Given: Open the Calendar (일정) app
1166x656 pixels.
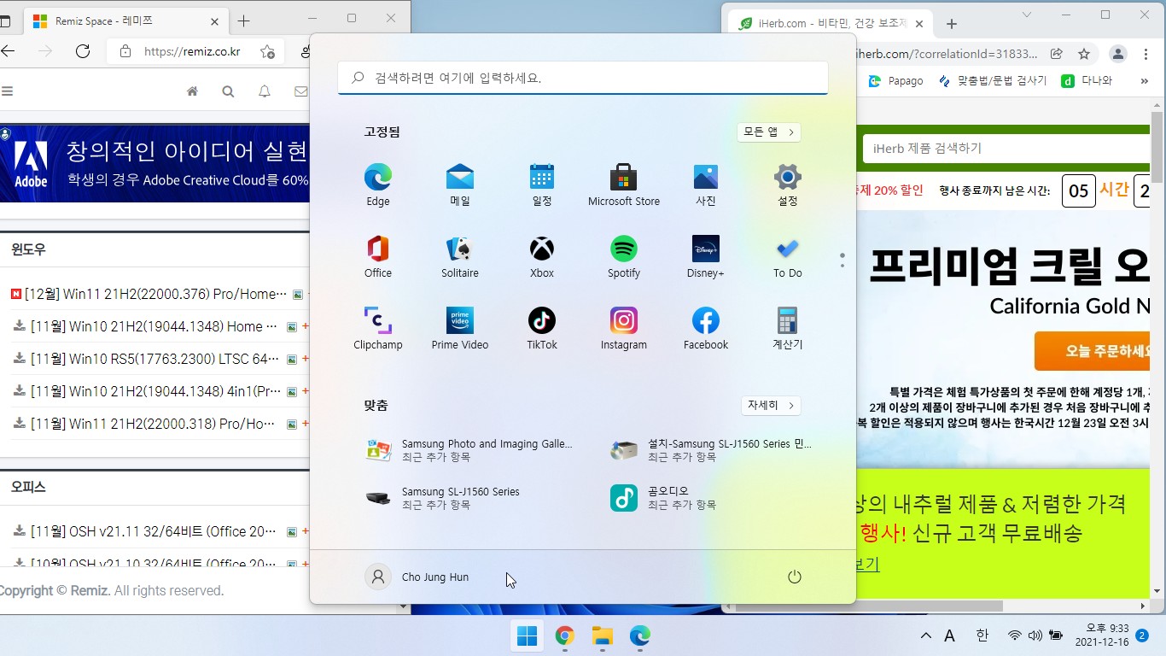Looking at the screenshot, I should click(542, 185).
